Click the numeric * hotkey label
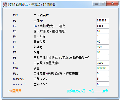 (19, 84)
